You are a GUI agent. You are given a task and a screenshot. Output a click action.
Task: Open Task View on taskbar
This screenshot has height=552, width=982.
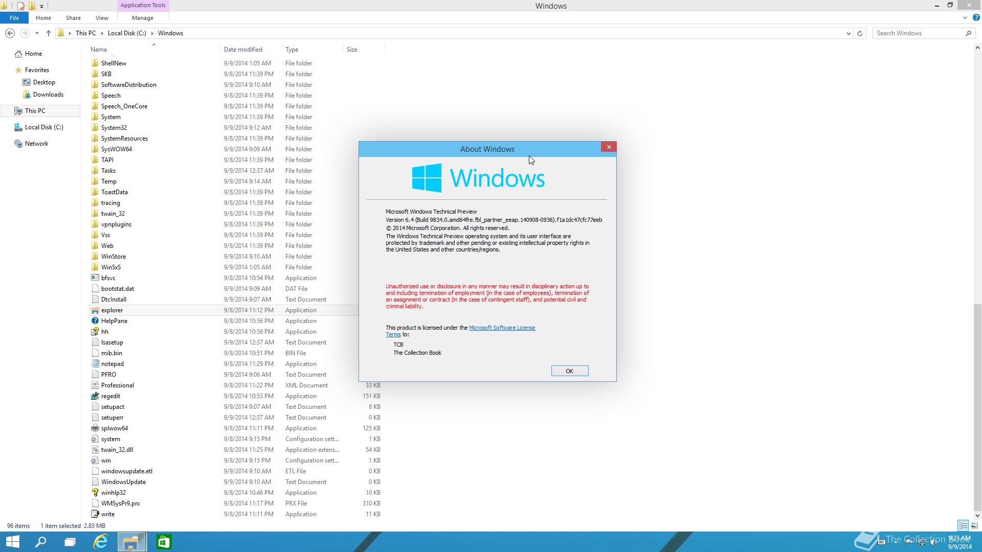(70, 542)
